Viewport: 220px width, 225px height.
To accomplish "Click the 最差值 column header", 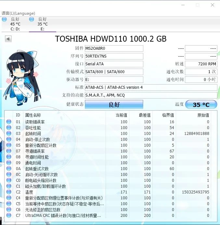I will tap(145, 115).
